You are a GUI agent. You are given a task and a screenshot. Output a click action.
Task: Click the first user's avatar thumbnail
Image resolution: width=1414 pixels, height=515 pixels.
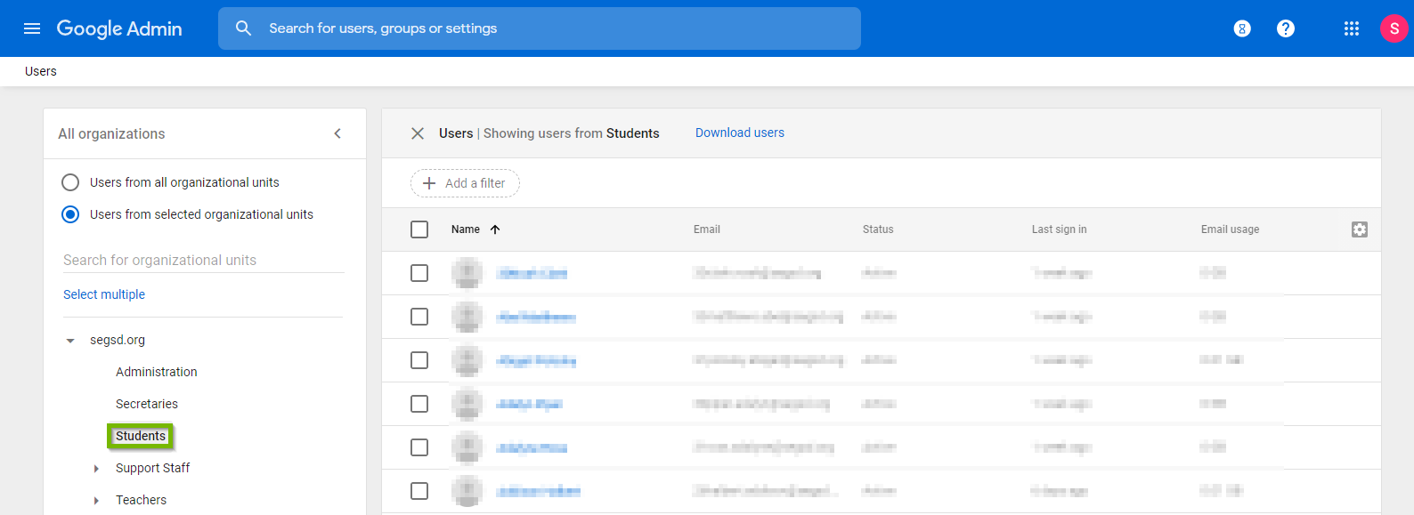click(467, 273)
